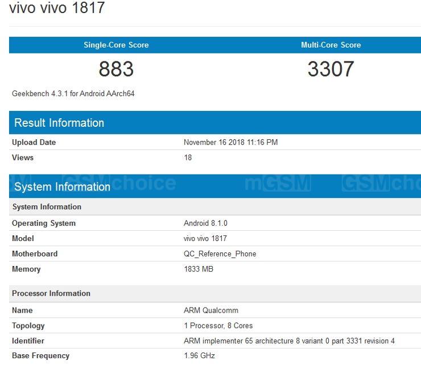The height and width of the screenshot is (365, 421).
Task: Click the Geekbench 4.3.1 for Android text
Action: [73, 93]
